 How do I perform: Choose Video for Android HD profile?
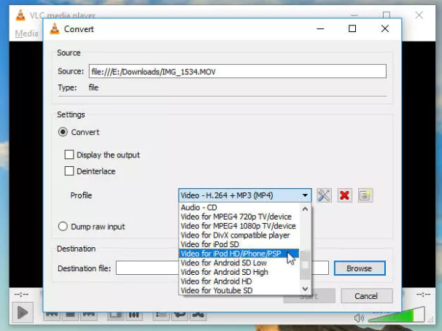click(x=239, y=281)
